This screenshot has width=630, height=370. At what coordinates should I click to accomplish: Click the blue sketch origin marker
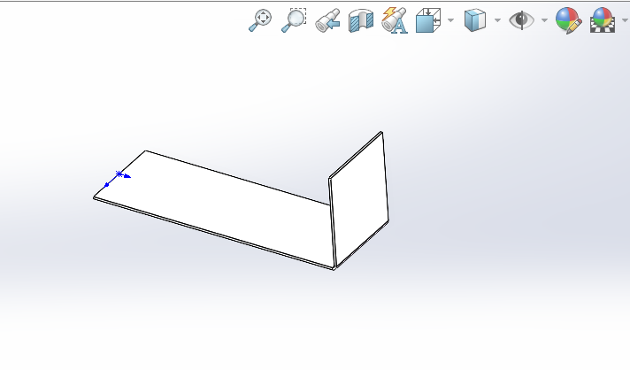(119, 174)
